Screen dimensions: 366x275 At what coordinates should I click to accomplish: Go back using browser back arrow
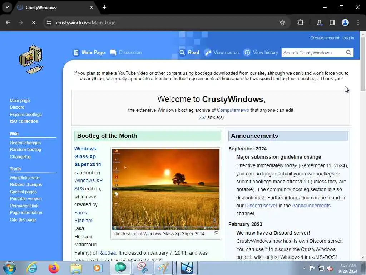8,23
